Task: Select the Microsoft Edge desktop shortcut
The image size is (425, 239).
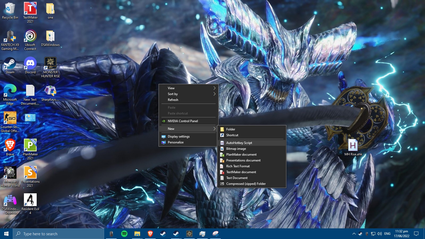Action: click(x=10, y=95)
